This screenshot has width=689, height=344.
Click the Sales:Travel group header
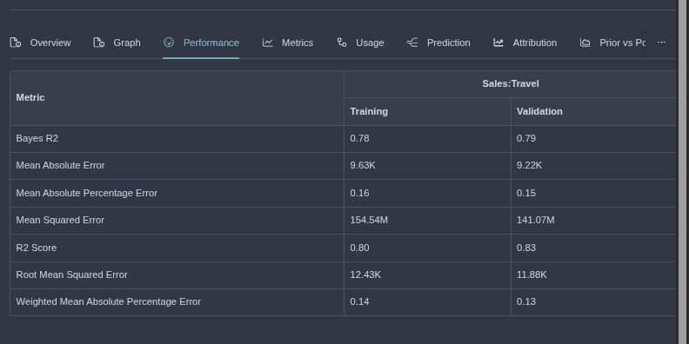510,83
